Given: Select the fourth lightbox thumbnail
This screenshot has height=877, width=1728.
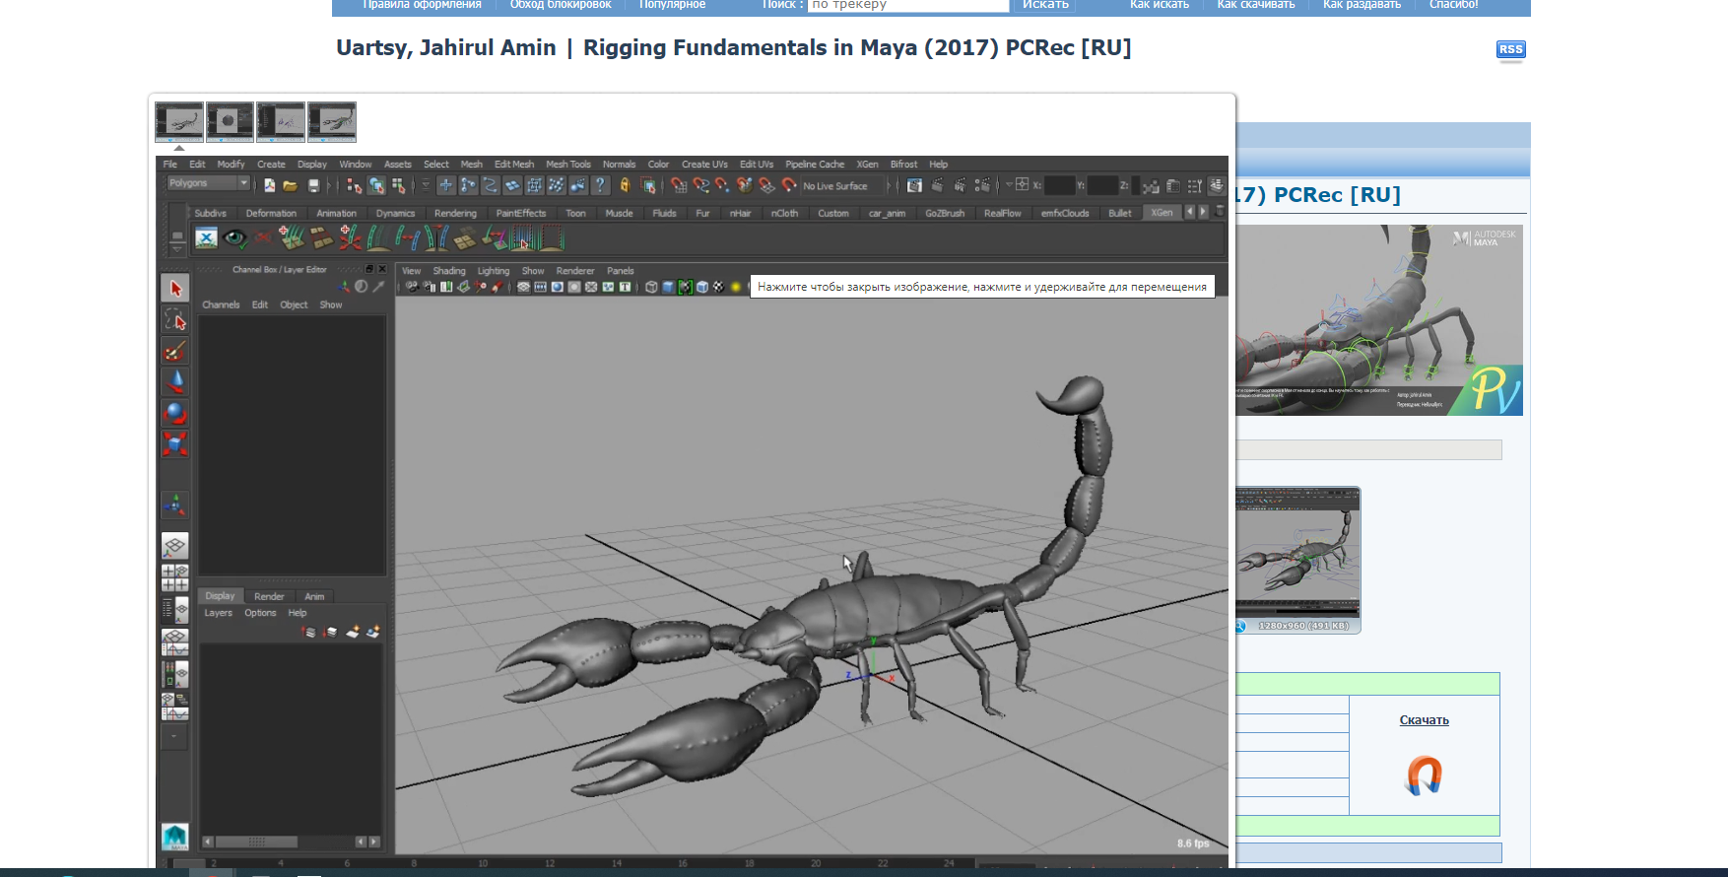Looking at the screenshot, I should (332, 122).
